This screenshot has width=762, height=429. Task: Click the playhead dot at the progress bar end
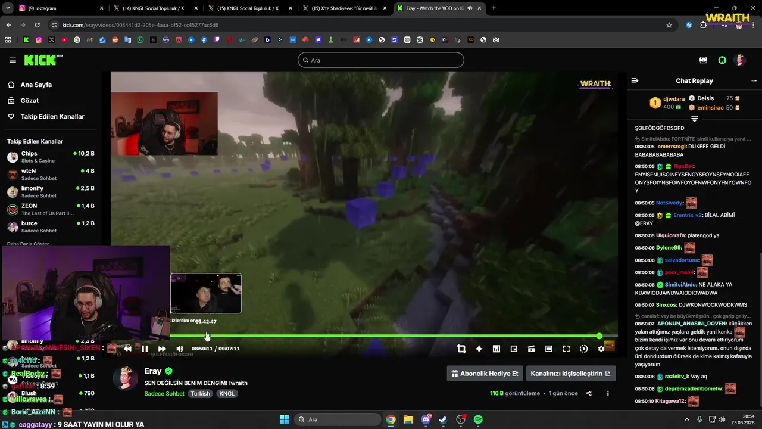point(599,336)
